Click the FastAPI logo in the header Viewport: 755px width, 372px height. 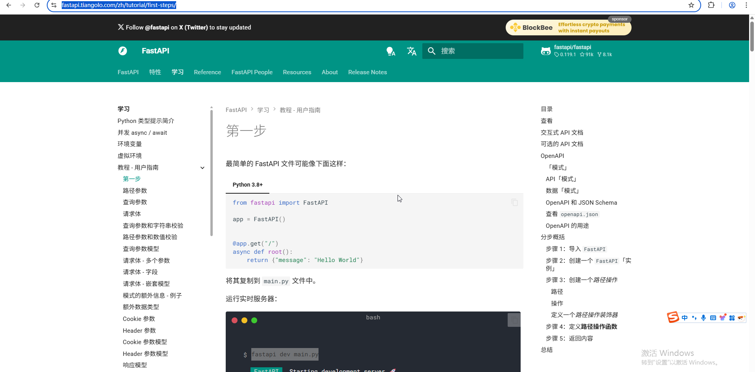pyautogui.click(x=122, y=51)
